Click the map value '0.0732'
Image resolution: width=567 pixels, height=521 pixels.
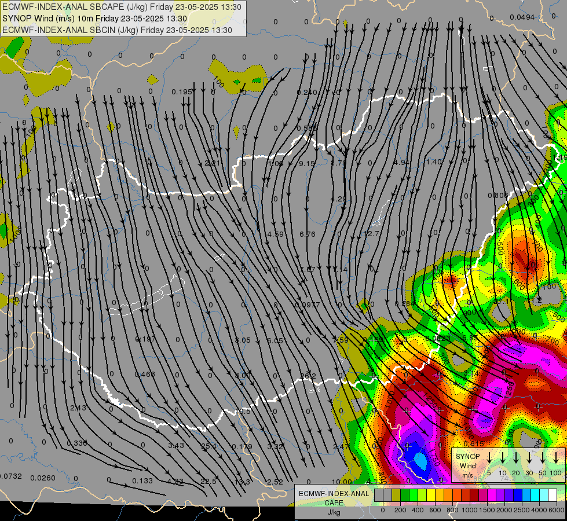click(11, 476)
